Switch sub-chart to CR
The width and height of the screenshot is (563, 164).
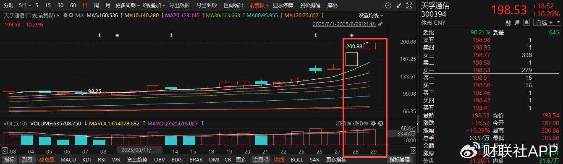228,160
